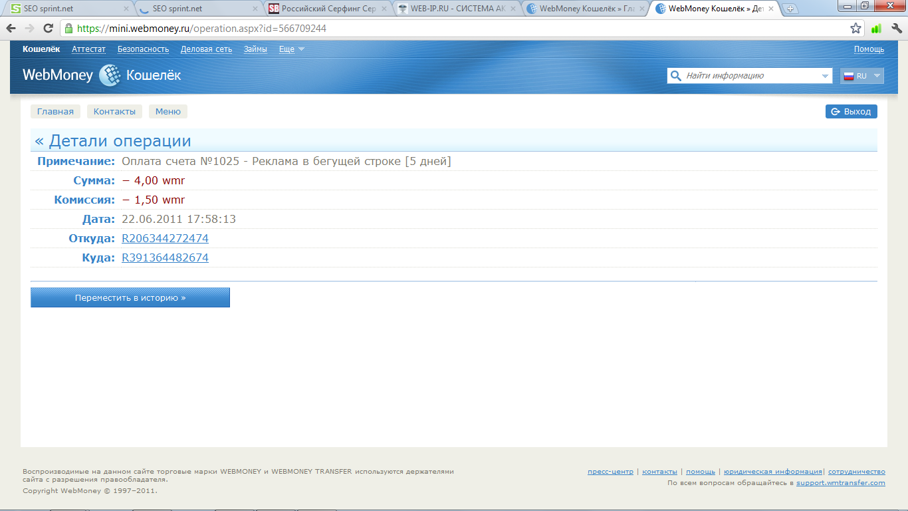Click the Russian flag language icon
Screen dimensions: 908x511
(x=848, y=76)
